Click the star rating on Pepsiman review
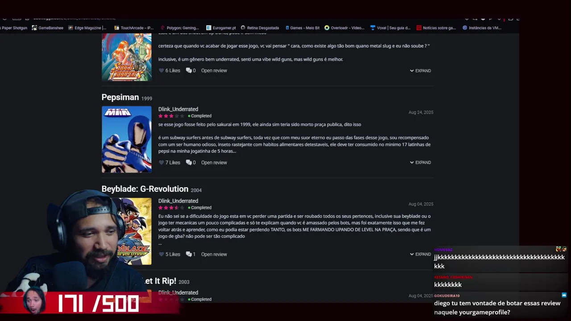571x321 pixels. (171, 116)
